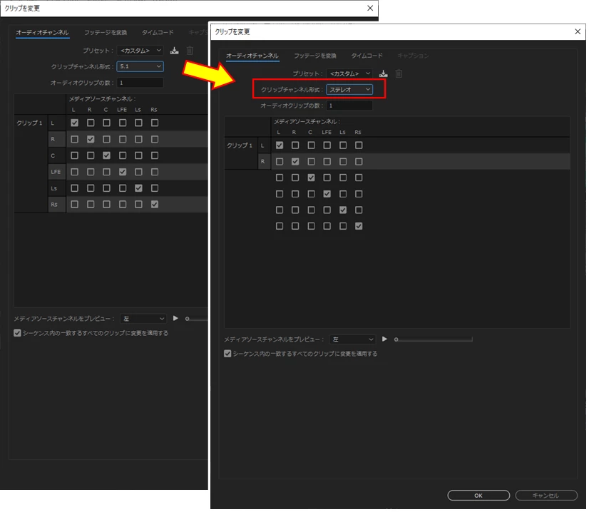The image size is (589, 512).
Task: Uncheck L row L source checkbox in front dialog
Action: coord(280,145)
